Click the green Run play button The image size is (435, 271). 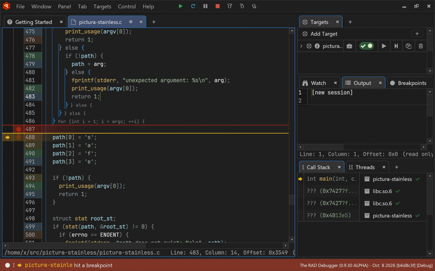tap(180, 6)
